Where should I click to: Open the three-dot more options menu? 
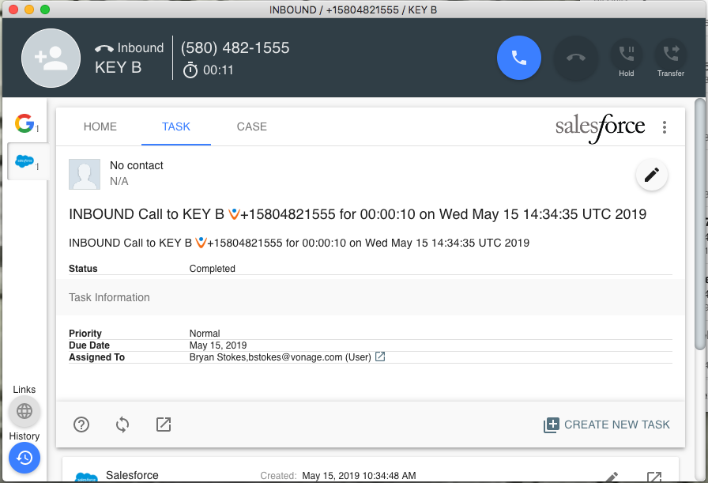point(665,127)
